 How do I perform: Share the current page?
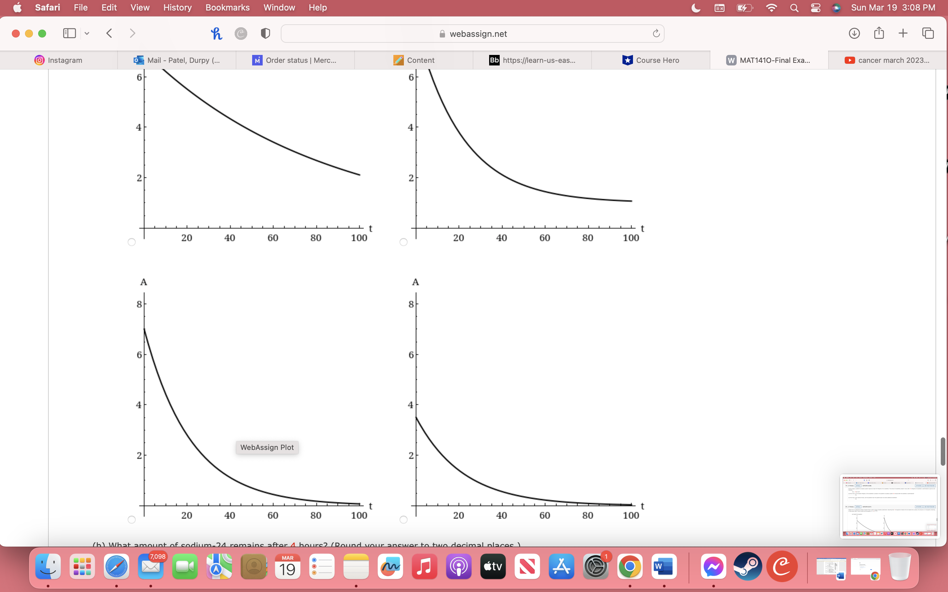pyautogui.click(x=879, y=33)
